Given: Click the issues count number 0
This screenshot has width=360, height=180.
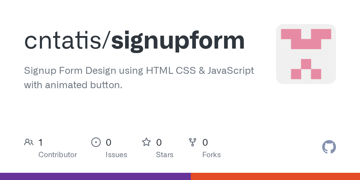Looking at the screenshot, I should [109, 142].
